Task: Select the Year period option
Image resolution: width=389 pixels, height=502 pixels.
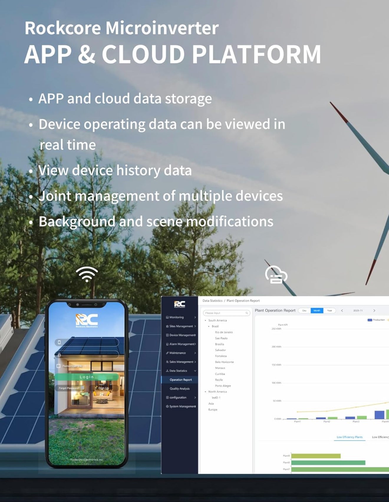Action: point(329,311)
